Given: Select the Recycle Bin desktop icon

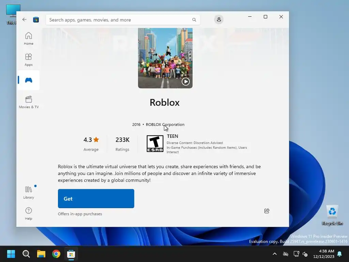Looking at the screenshot, I should pyautogui.click(x=332, y=215).
